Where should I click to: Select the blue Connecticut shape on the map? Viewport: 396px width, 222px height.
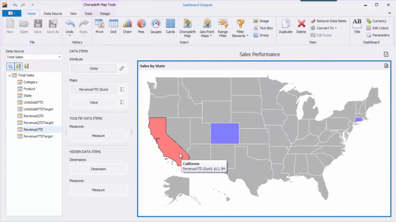359,120
